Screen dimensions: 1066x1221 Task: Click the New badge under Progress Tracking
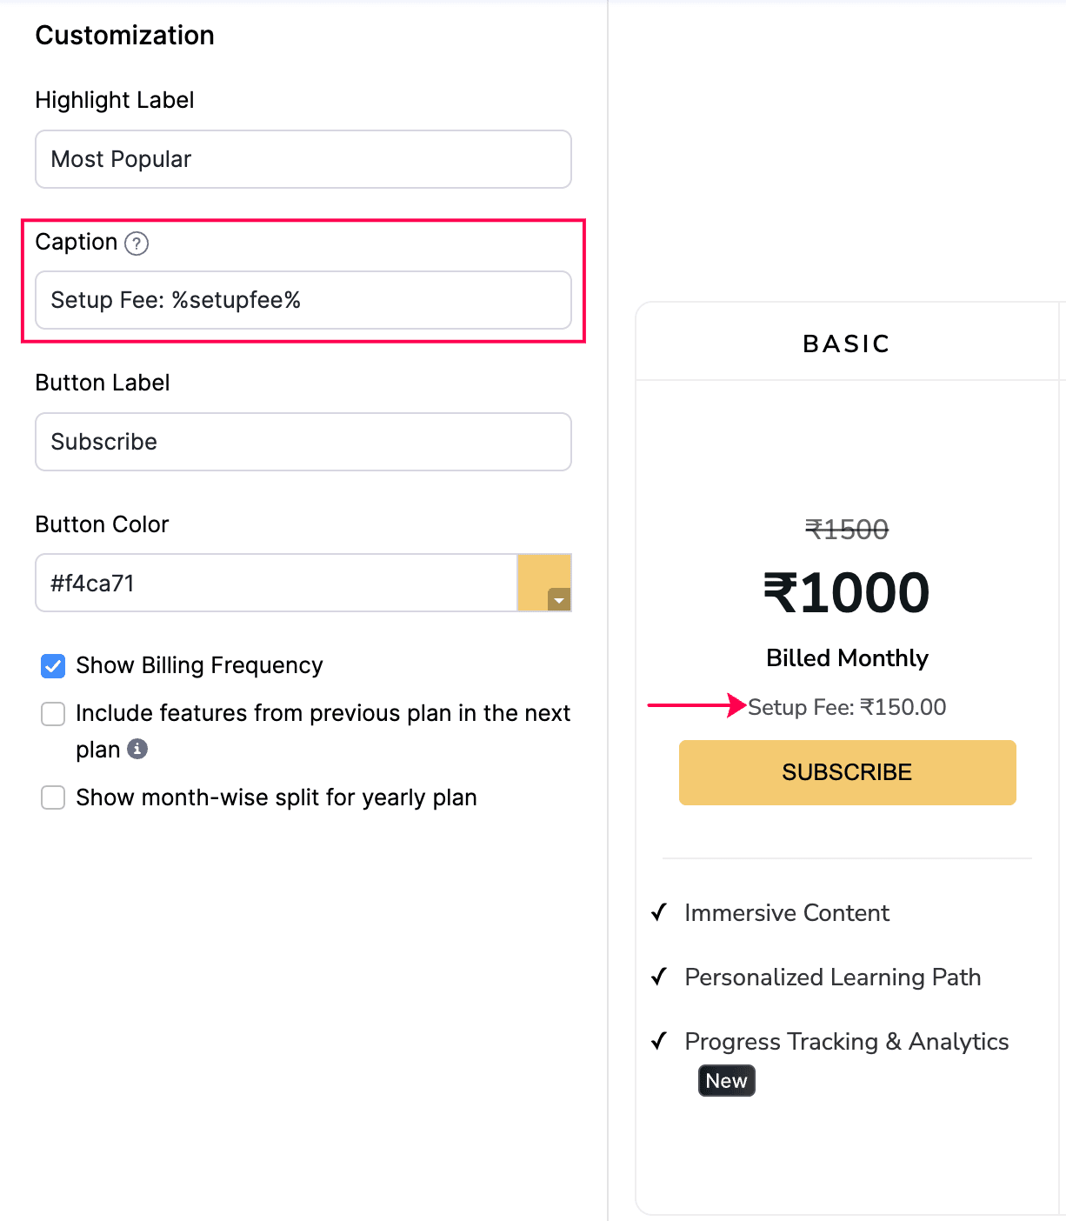click(726, 1081)
